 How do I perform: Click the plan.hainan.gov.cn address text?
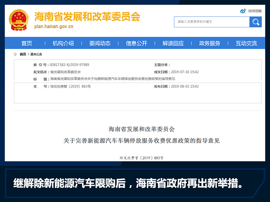[x=54, y=26]
